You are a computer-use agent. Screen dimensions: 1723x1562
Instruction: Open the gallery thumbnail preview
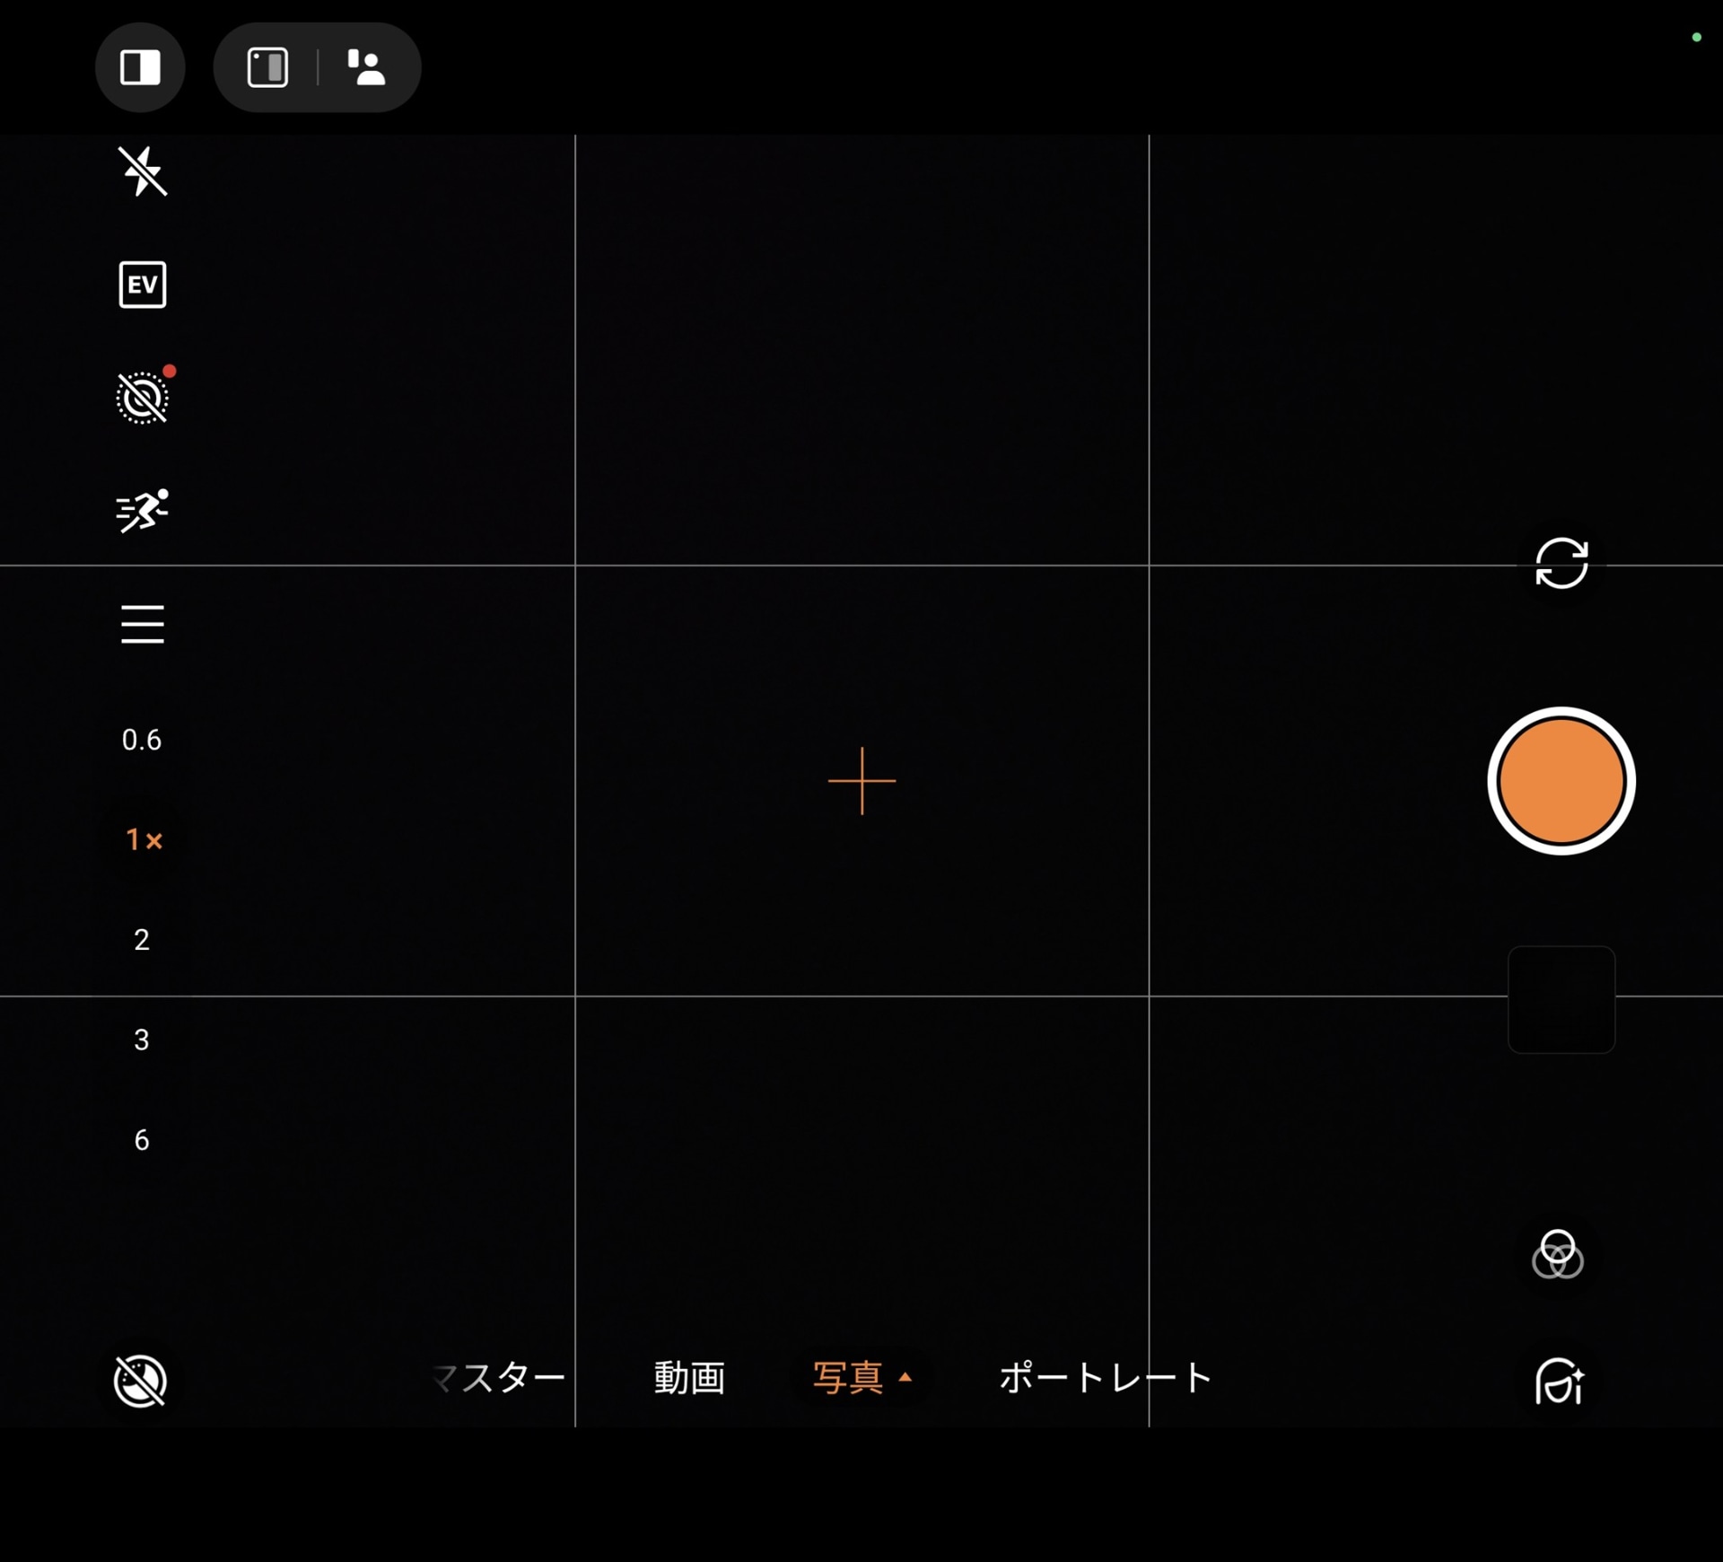pyautogui.click(x=1561, y=999)
